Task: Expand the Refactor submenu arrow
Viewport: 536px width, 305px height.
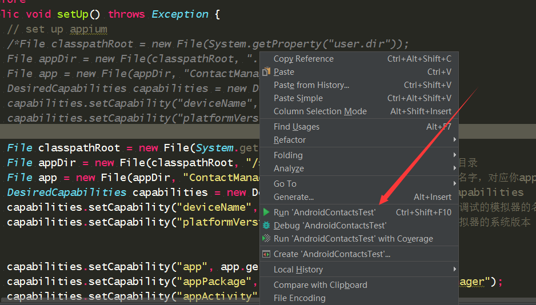Action: pyautogui.click(x=454, y=139)
